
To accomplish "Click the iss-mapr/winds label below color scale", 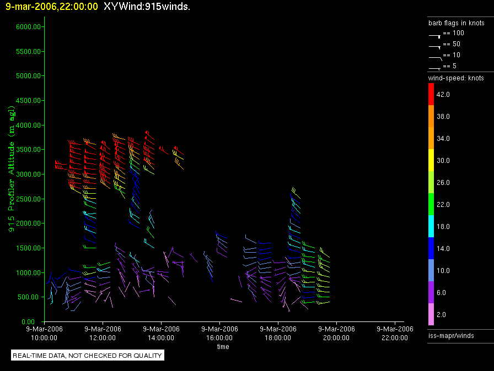I will click(x=451, y=335).
